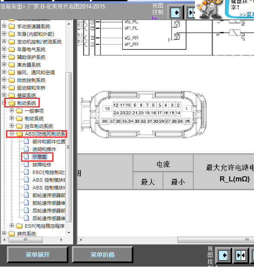The width and height of the screenshot is (254, 267).
Task: Click the 辅助保护系统 folder icon
Action: pos(12,57)
